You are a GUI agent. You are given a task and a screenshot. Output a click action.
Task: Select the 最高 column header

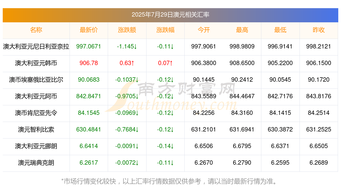[x=242, y=30]
